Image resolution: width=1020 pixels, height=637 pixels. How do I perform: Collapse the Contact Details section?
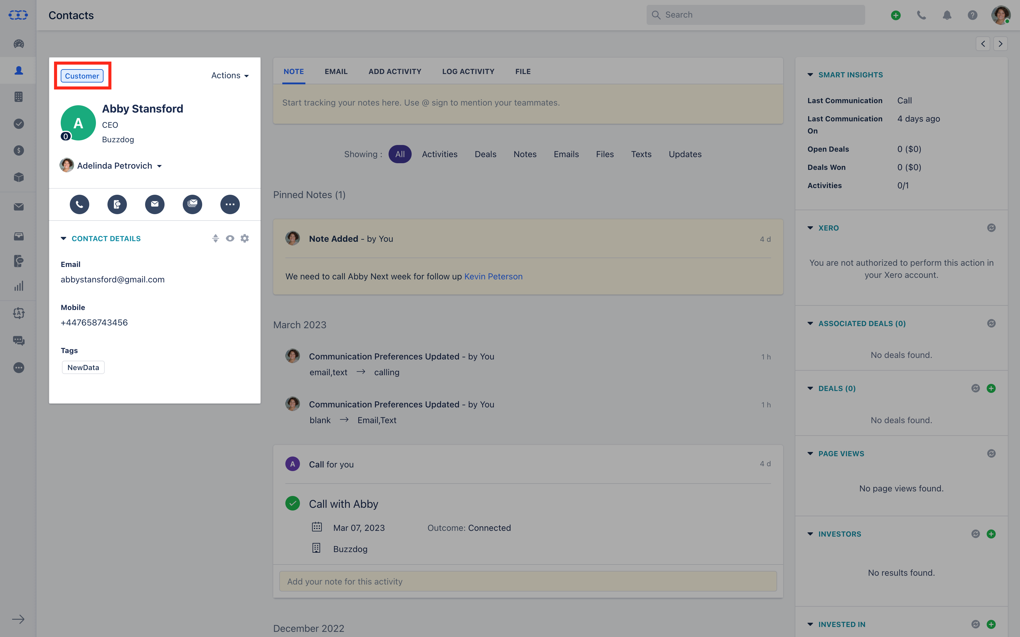pyautogui.click(x=63, y=238)
